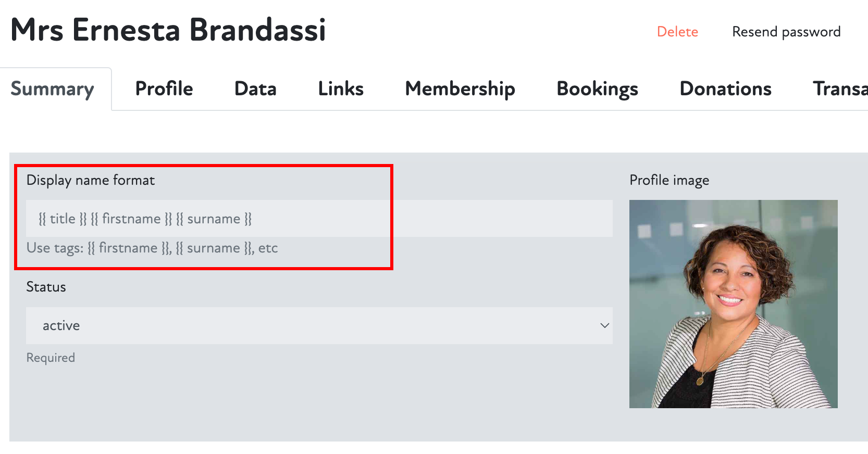Click the 'active' value in Status select
868x454 pixels.
[61, 325]
